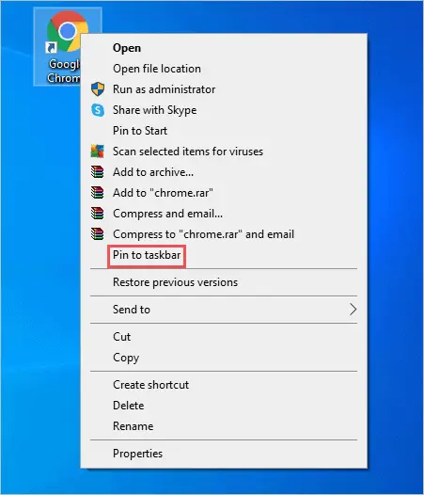Viewport: 424px width, 495px height.
Task: Click WinRAR icon beside Compress to "chrome.rar" and email
Action: [x=97, y=234]
